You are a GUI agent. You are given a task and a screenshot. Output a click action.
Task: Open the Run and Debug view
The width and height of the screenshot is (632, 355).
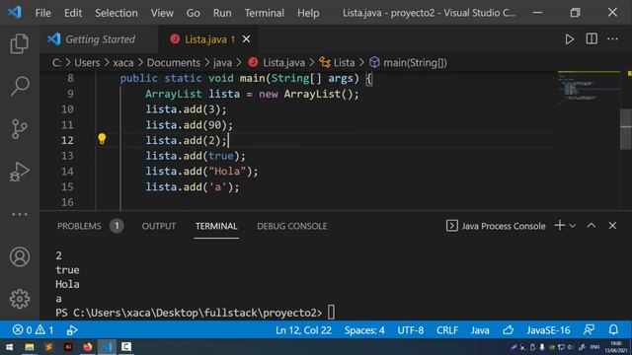[20, 172]
